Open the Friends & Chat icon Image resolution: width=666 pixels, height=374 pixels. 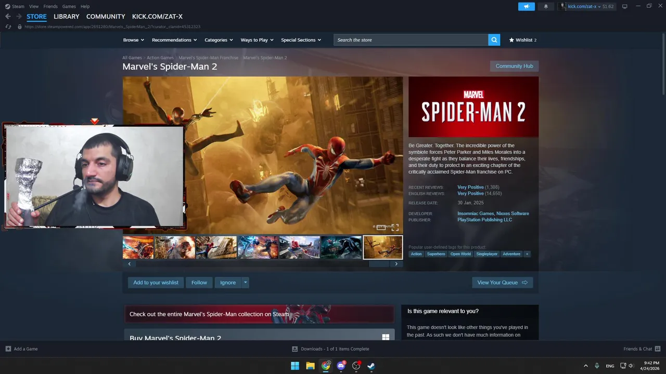coord(658,349)
